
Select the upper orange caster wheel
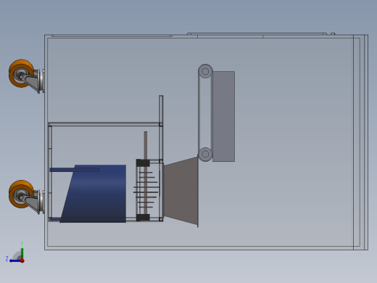tap(21, 73)
